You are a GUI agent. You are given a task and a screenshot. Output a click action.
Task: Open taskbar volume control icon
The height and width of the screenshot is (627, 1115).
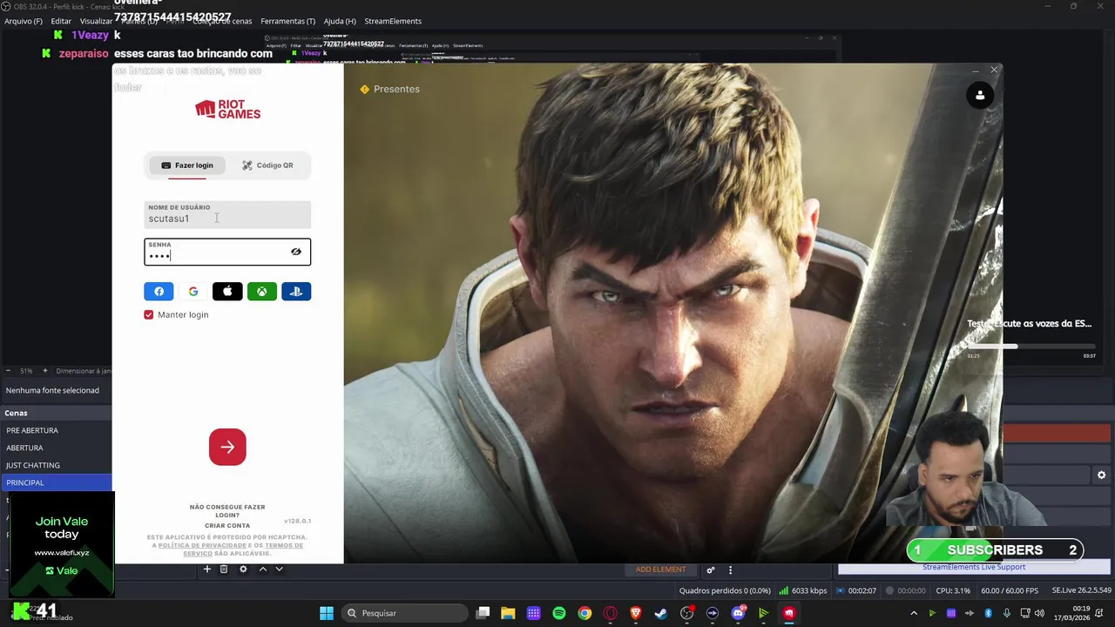1039,613
